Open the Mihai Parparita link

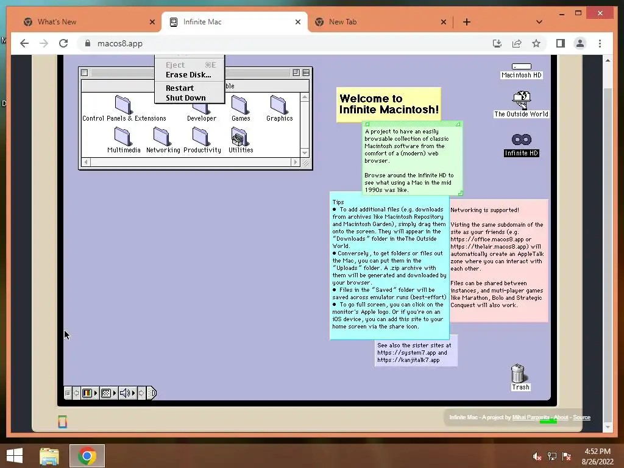pos(531,417)
